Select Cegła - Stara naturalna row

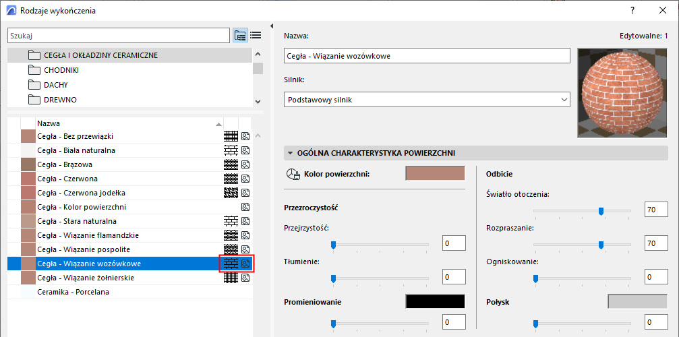tap(129, 222)
